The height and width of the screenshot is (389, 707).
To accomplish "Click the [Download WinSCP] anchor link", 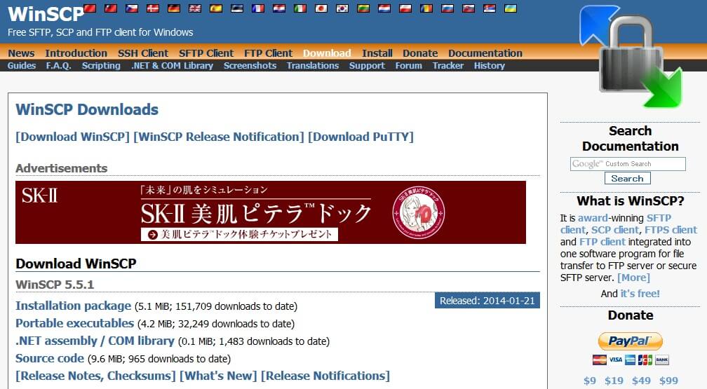I will coord(73,137).
